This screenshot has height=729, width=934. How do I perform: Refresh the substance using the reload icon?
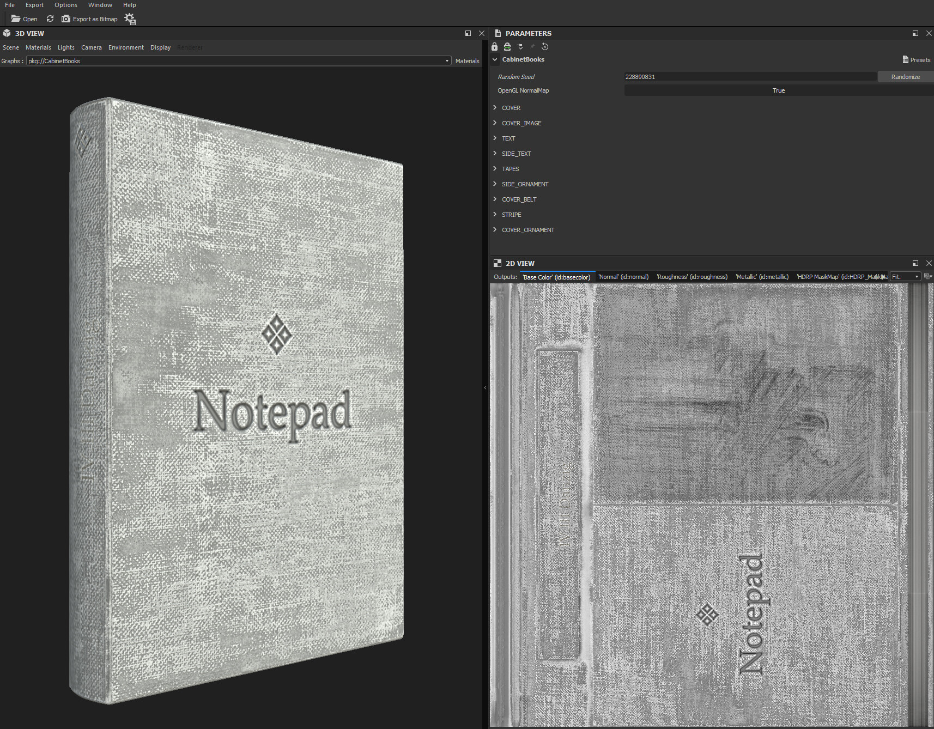click(50, 19)
